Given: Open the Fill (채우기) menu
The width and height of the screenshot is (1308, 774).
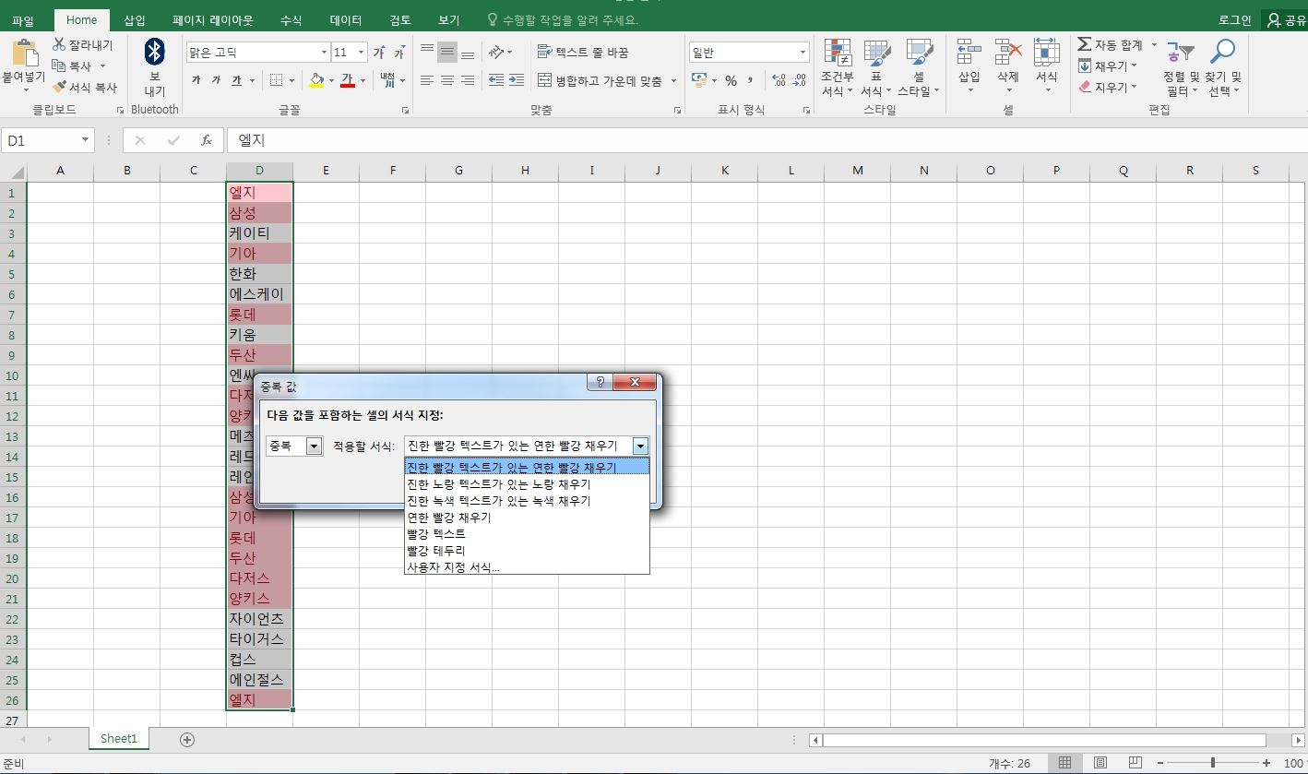Looking at the screenshot, I should pyautogui.click(x=1110, y=65).
